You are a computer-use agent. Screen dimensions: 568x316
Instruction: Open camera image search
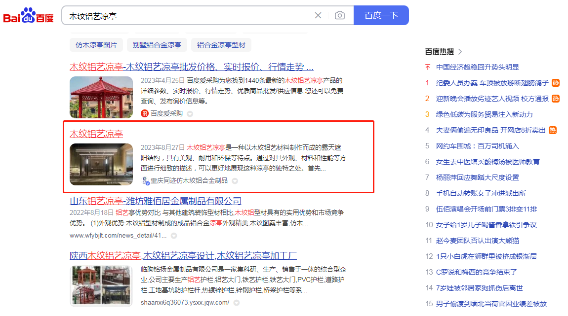click(339, 16)
